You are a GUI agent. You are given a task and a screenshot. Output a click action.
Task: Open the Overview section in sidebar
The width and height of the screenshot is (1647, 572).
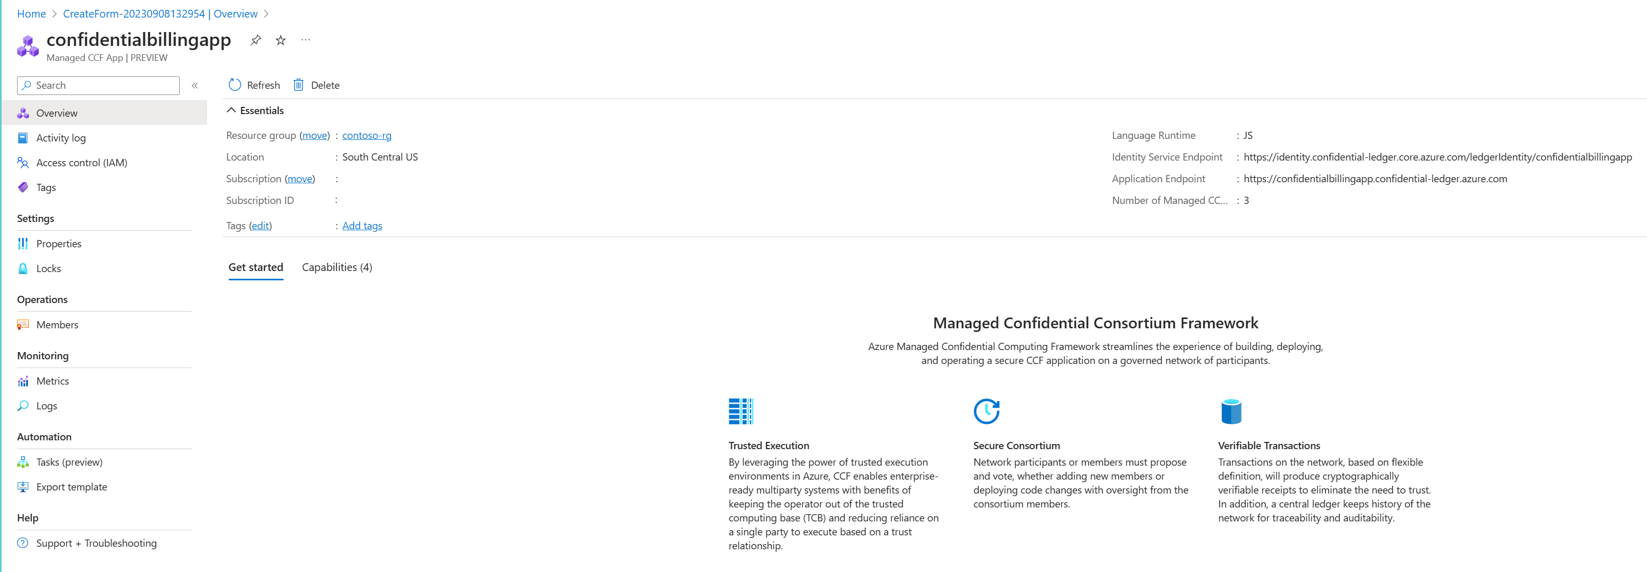coord(57,113)
